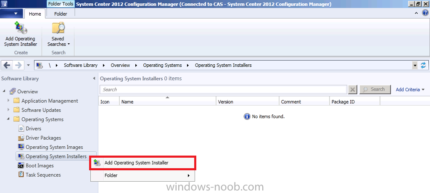Click the Software Updates folder icon

pos(16,110)
